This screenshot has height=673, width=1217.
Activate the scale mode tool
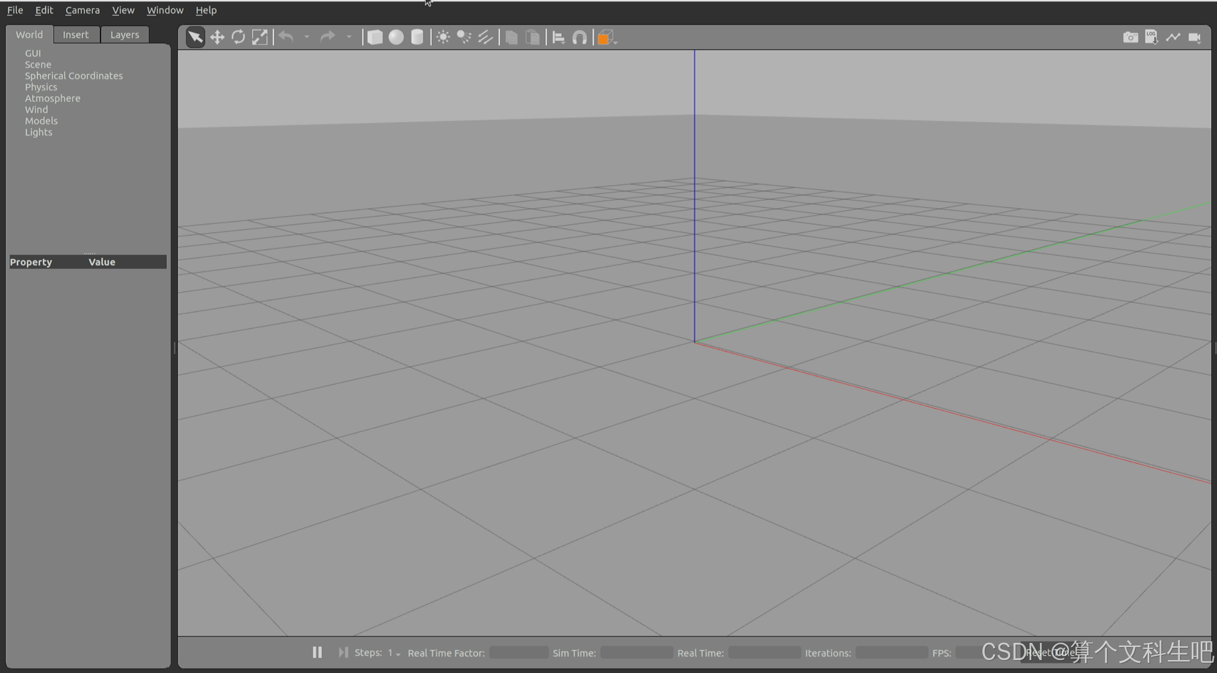[x=260, y=37]
